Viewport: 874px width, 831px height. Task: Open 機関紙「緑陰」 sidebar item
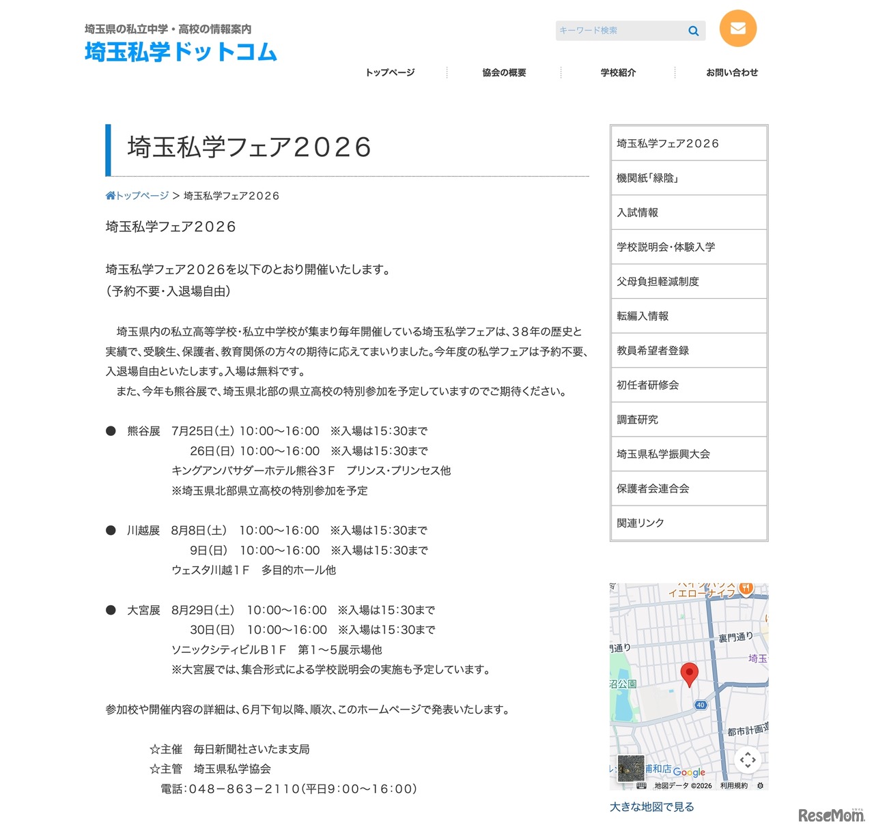(689, 178)
